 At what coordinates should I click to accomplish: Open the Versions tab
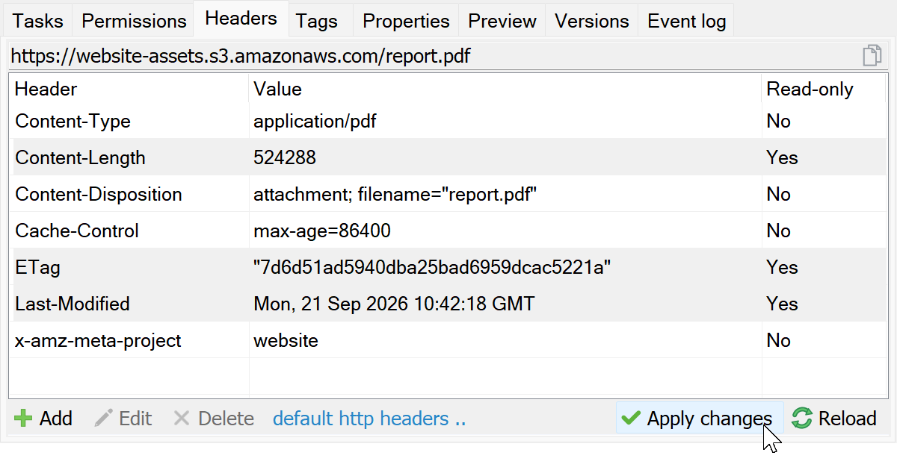point(592,22)
